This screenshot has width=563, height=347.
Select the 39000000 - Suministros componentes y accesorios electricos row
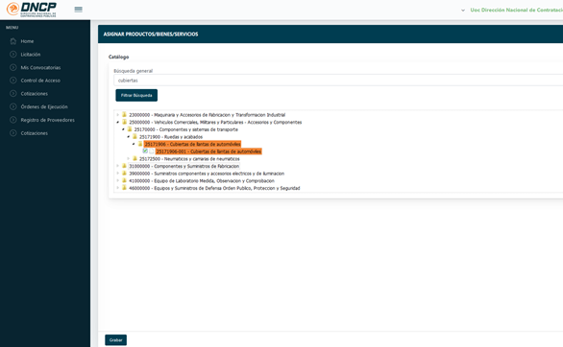coord(207,173)
